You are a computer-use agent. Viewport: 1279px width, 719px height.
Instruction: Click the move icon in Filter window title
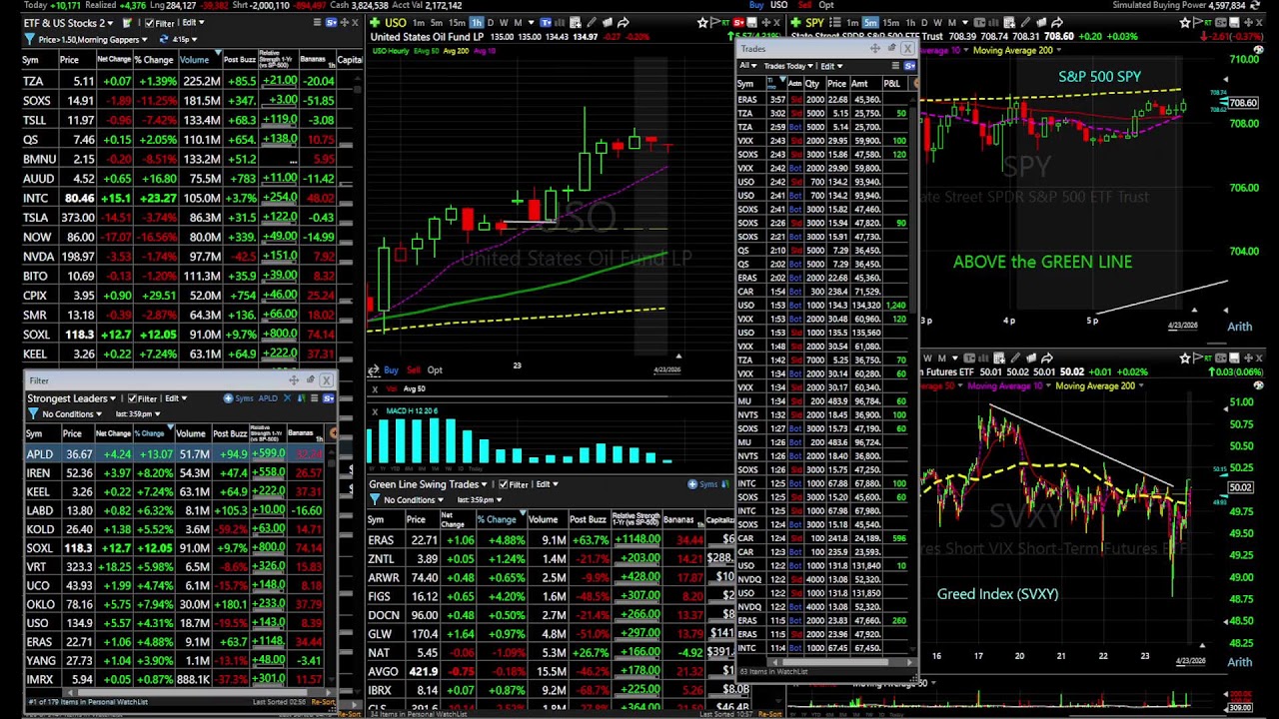pos(293,380)
